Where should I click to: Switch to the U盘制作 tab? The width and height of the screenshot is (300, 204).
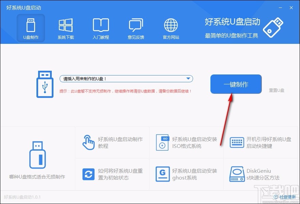click(31, 28)
